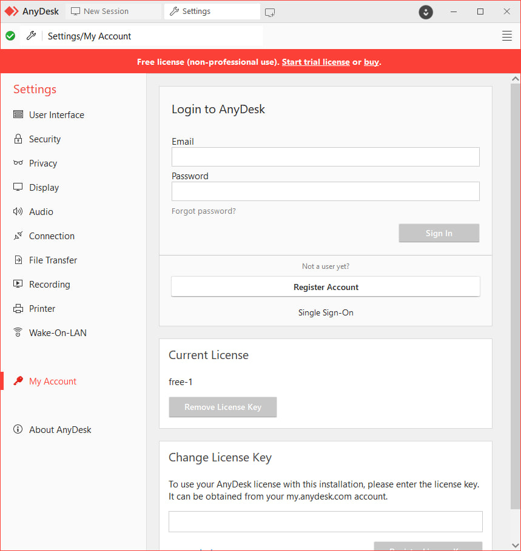Viewport: 521px width, 551px height.
Task: Open the hamburger main menu
Action: click(506, 36)
